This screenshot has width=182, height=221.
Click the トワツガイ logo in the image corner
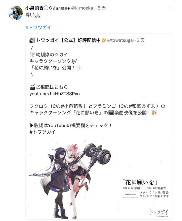pyautogui.click(x=159, y=212)
